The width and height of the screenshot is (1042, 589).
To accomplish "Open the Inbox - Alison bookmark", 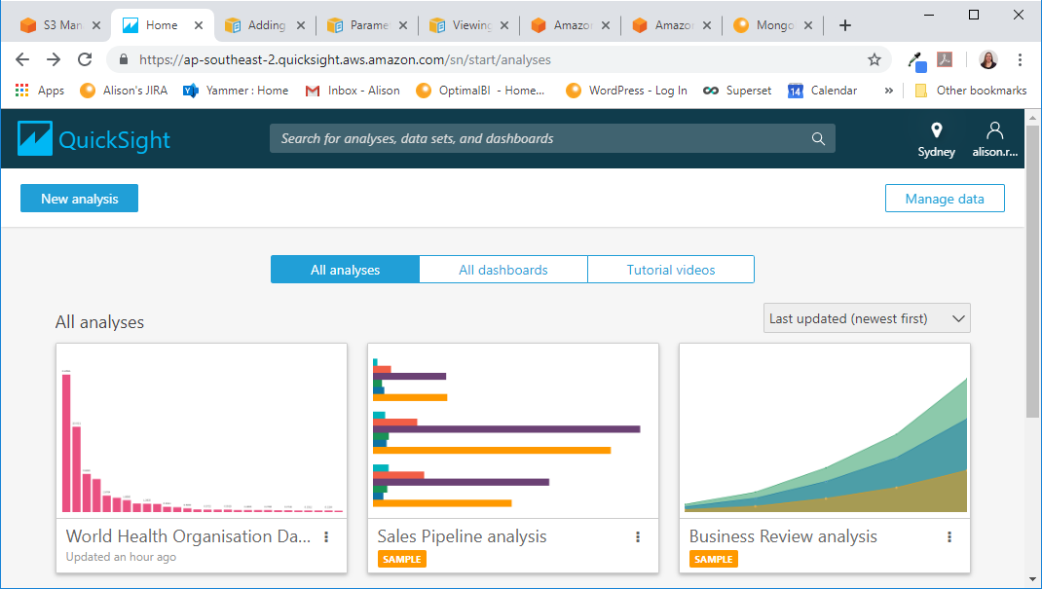I will (x=353, y=91).
